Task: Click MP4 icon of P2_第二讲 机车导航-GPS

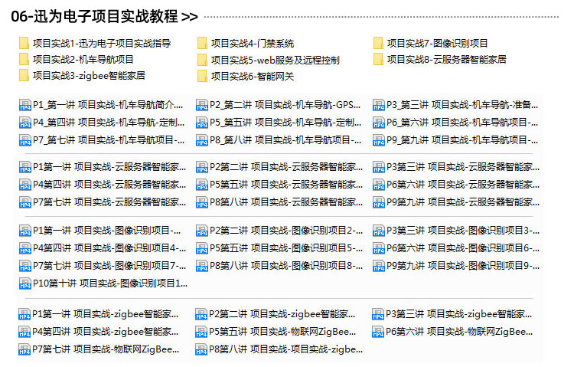Action: (x=202, y=105)
